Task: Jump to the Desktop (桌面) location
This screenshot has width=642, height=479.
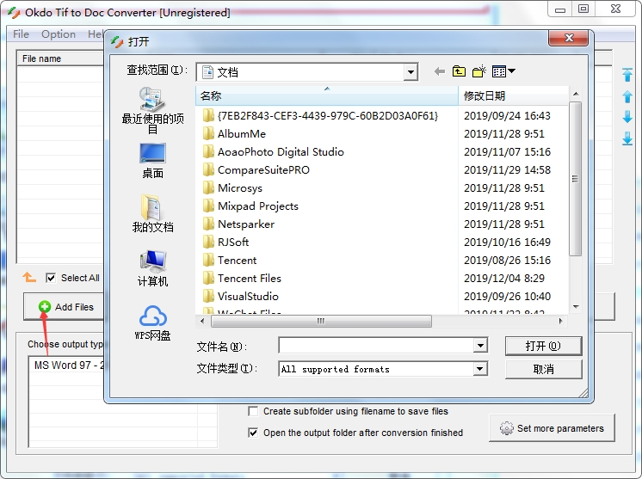Action: coord(152,161)
